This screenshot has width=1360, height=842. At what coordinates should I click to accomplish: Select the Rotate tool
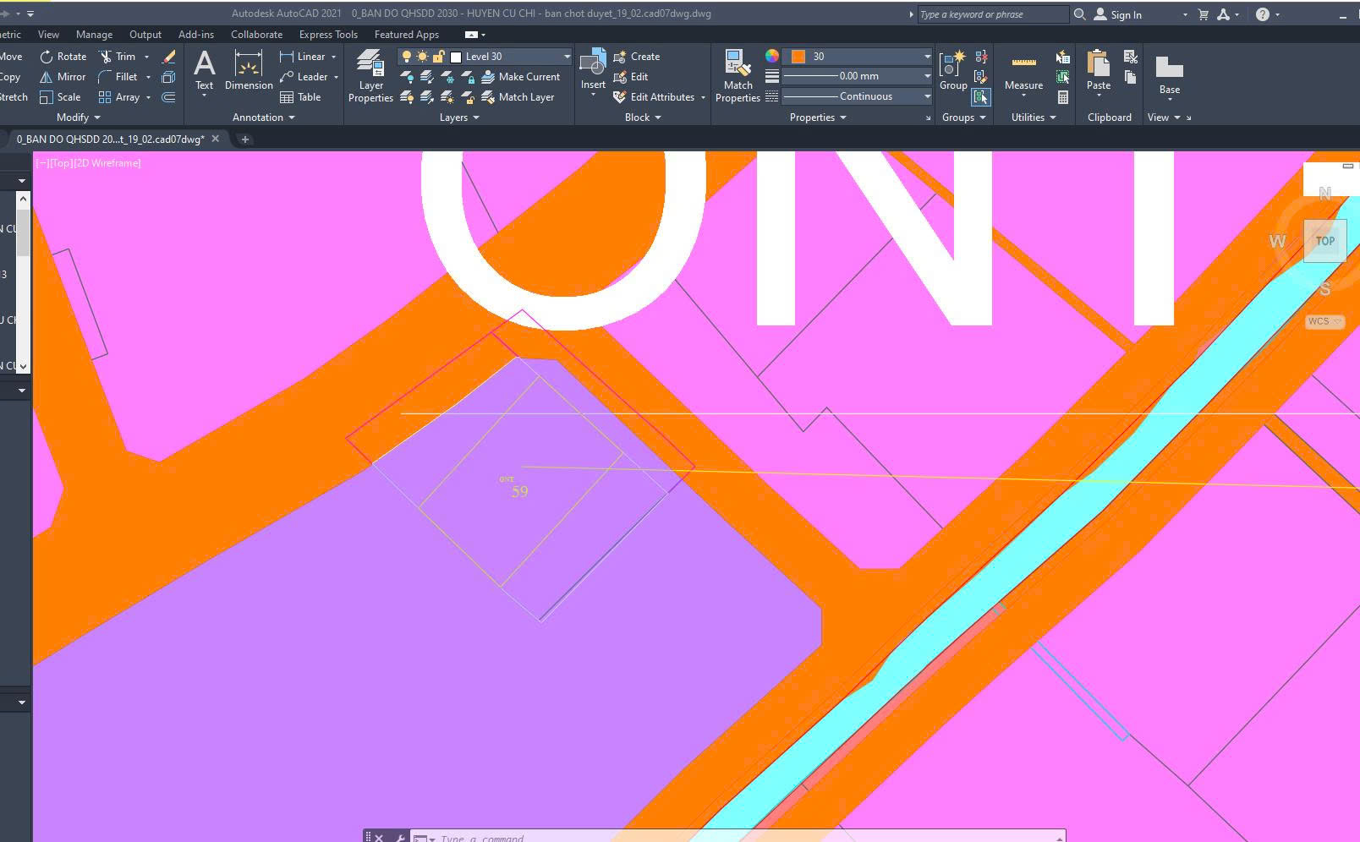pos(63,57)
